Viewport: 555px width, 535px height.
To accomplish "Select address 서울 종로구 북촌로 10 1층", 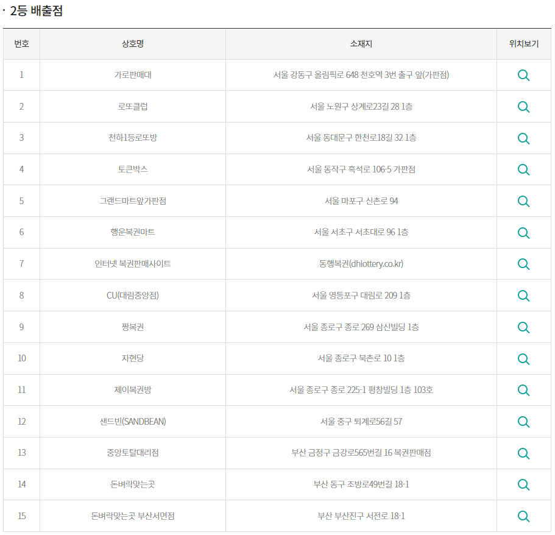I will pos(361,358).
